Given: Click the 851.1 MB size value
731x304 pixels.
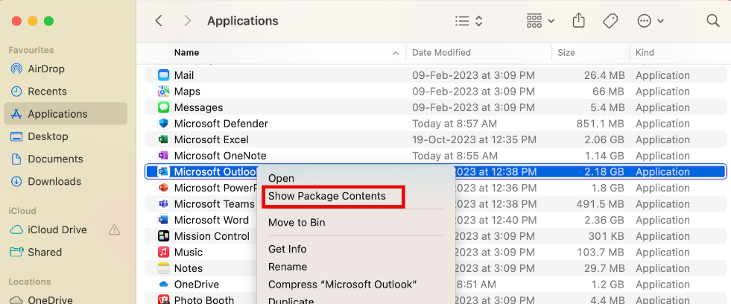Looking at the screenshot, I should click(599, 124).
